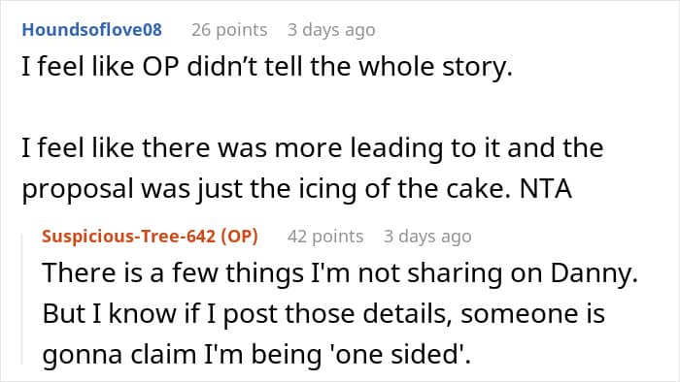680x382 pixels.
Task: Click the 26 points score
Action: pyautogui.click(x=229, y=30)
